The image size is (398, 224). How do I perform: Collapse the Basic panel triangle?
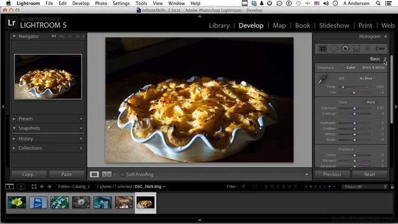click(x=385, y=58)
